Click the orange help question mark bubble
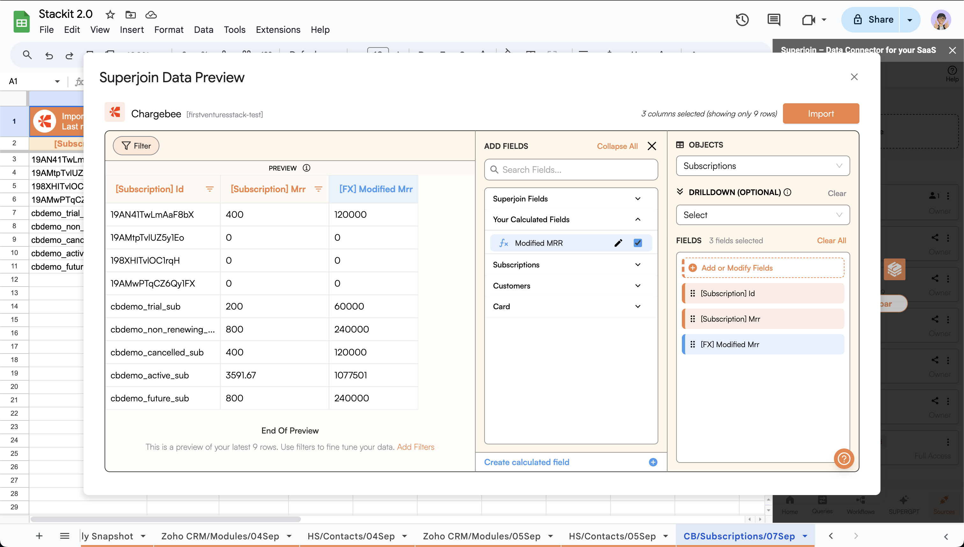The height and width of the screenshot is (547, 964). [x=844, y=459]
